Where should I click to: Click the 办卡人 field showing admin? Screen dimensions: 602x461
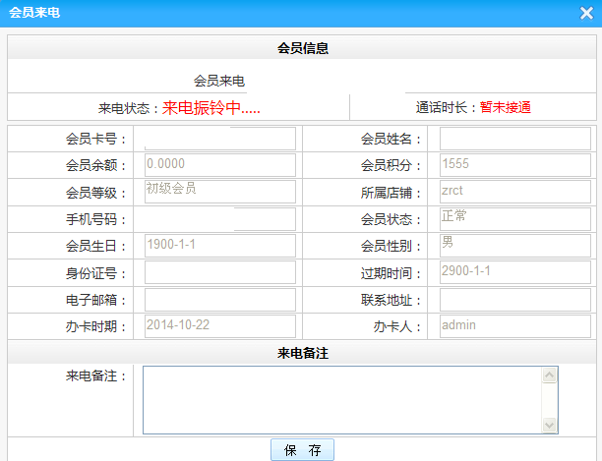click(514, 325)
